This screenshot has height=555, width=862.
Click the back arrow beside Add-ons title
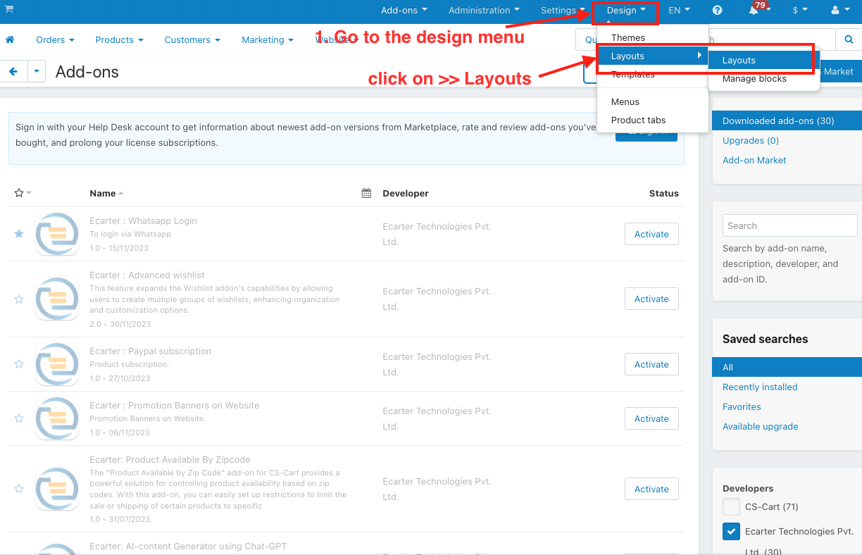[x=13, y=71]
